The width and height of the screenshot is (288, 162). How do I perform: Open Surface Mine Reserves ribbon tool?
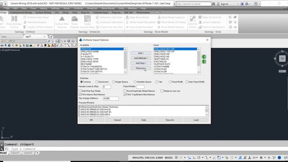pos(62,22)
